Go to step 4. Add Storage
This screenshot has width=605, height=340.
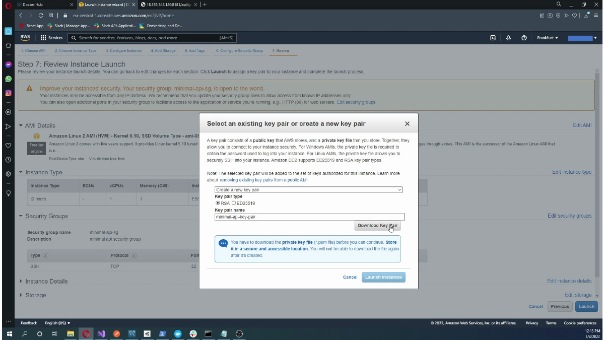(x=163, y=51)
